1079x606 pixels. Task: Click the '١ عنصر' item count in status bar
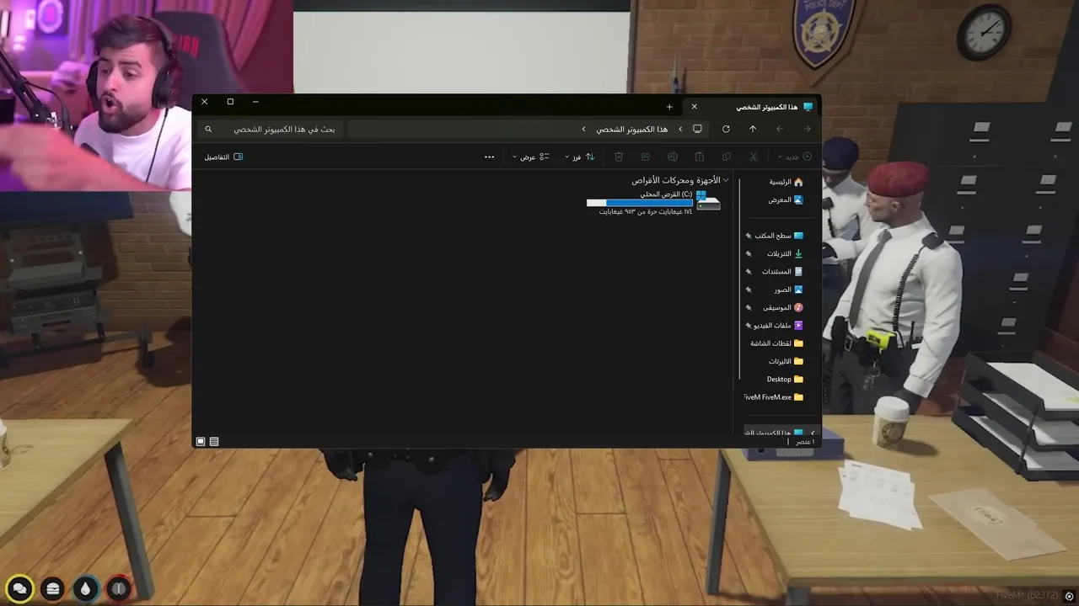coord(805,441)
